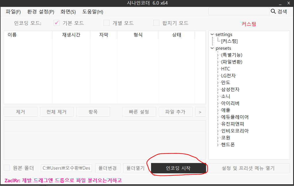Click 파일 추가 to add files

tap(176, 112)
